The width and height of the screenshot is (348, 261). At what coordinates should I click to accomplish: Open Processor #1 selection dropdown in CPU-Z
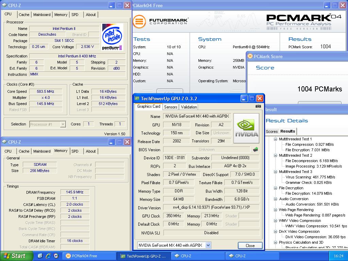pos(63,124)
